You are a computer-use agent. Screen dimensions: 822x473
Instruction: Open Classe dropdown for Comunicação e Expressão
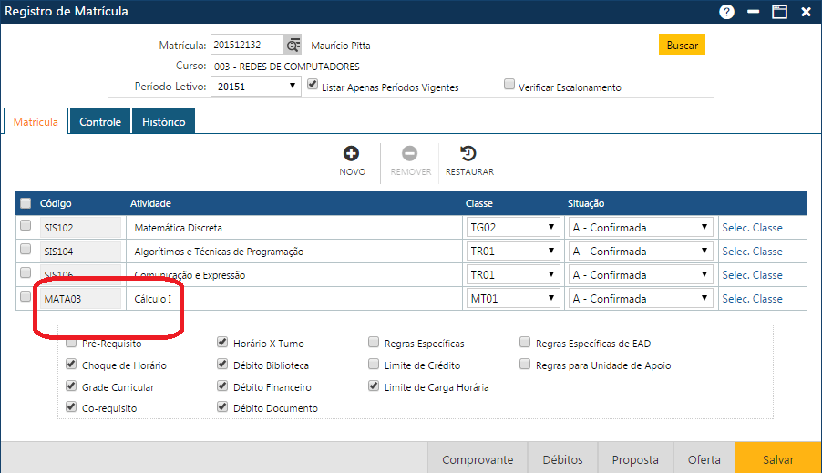pos(512,274)
